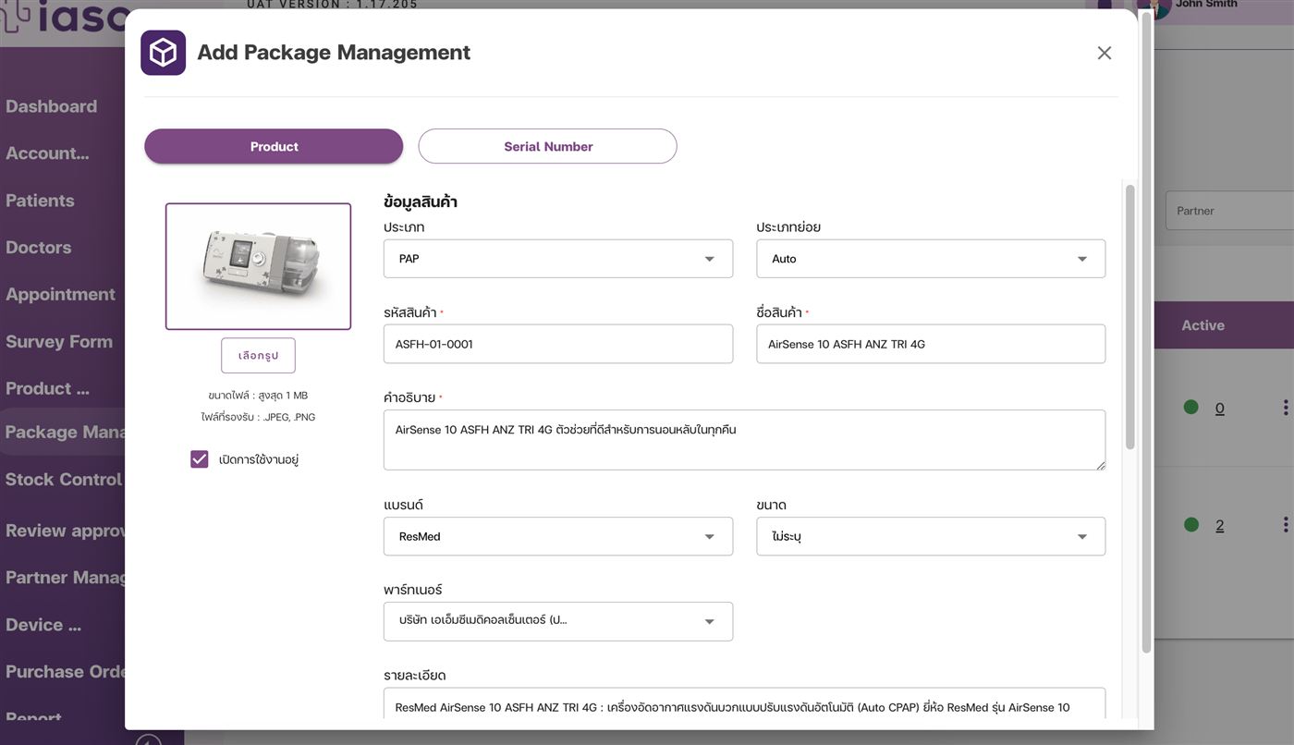Open the ประเภทย่อย dropdown showing Auto

pyautogui.click(x=931, y=259)
